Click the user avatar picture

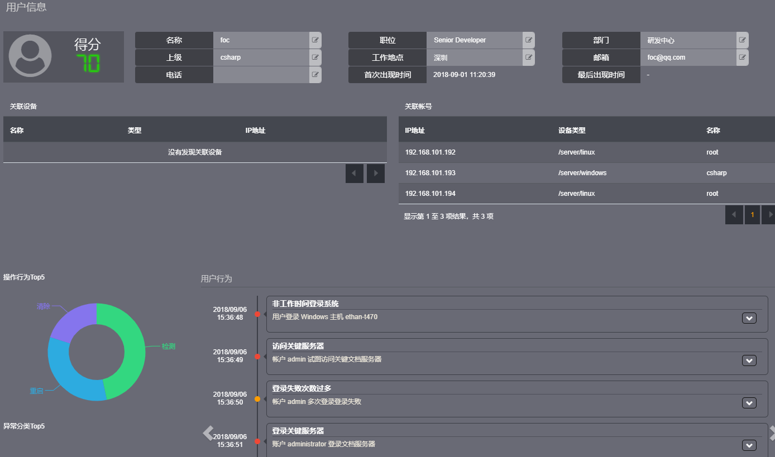[x=30, y=56]
